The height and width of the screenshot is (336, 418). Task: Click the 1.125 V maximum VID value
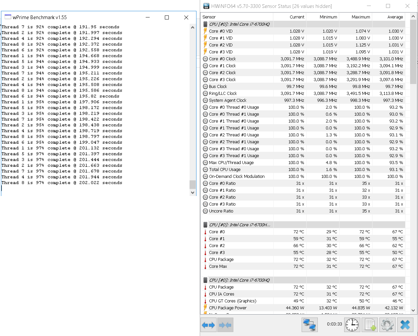[363, 45]
